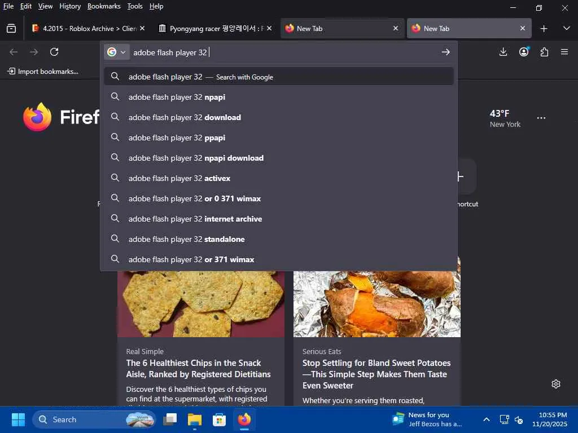Choose suggestion 'adobe flash player 32 ppapi'
The height and width of the screenshot is (433, 578).
279,138
